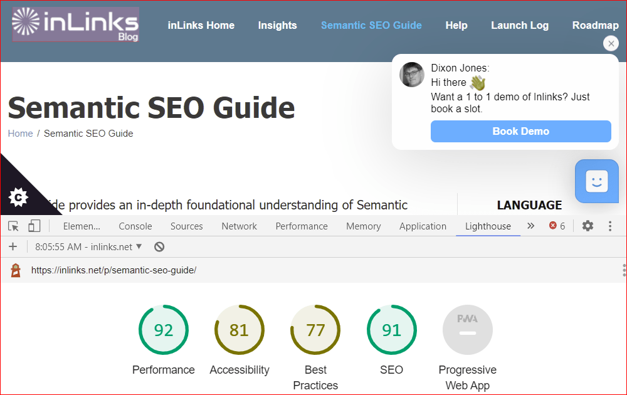The image size is (627, 395).
Task: Activate the inspect element picker
Action: [13, 226]
